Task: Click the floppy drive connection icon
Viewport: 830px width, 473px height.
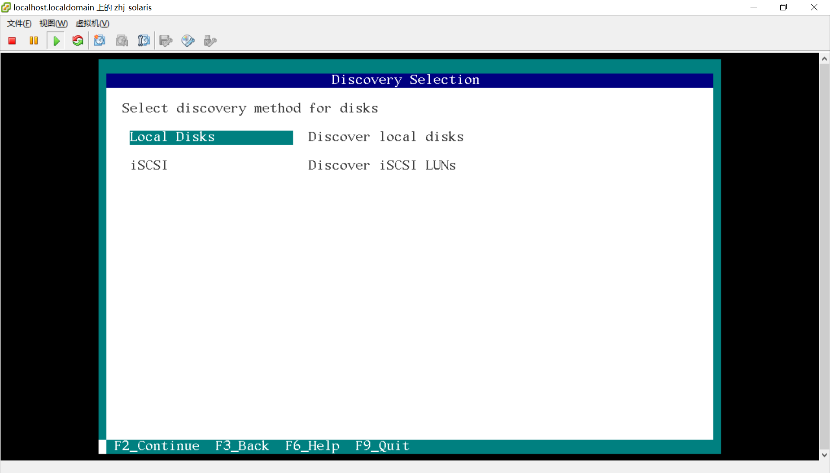Action: tap(166, 41)
